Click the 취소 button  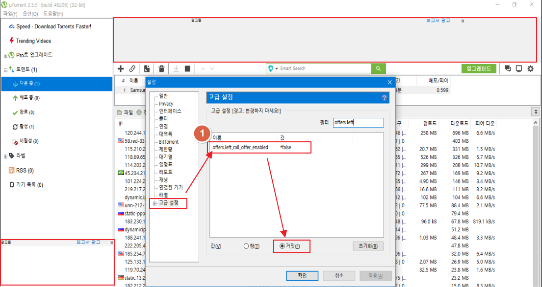339,276
